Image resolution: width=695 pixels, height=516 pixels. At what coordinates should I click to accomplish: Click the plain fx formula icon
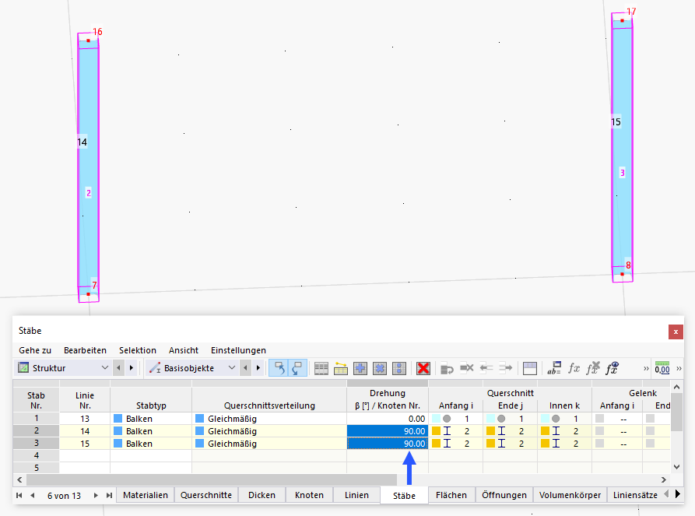pos(574,368)
